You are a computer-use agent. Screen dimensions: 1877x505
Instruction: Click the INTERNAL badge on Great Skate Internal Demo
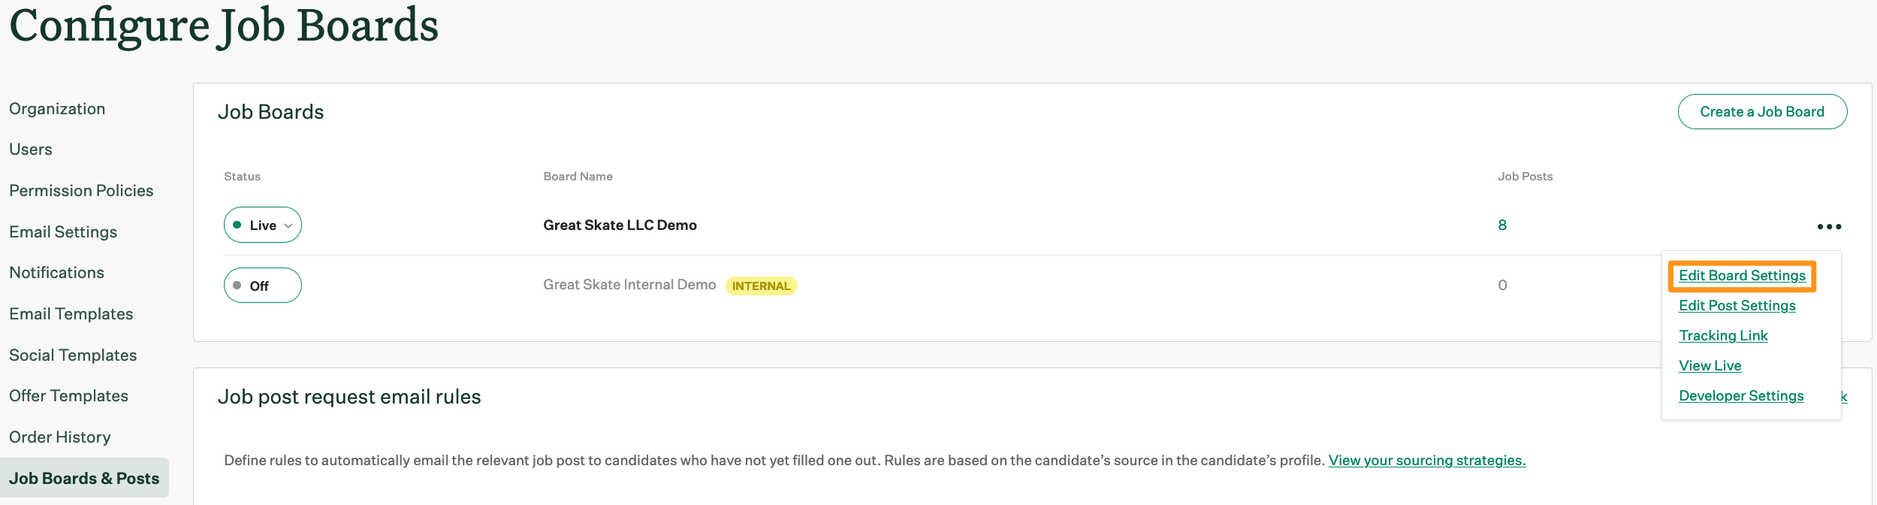[762, 286]
